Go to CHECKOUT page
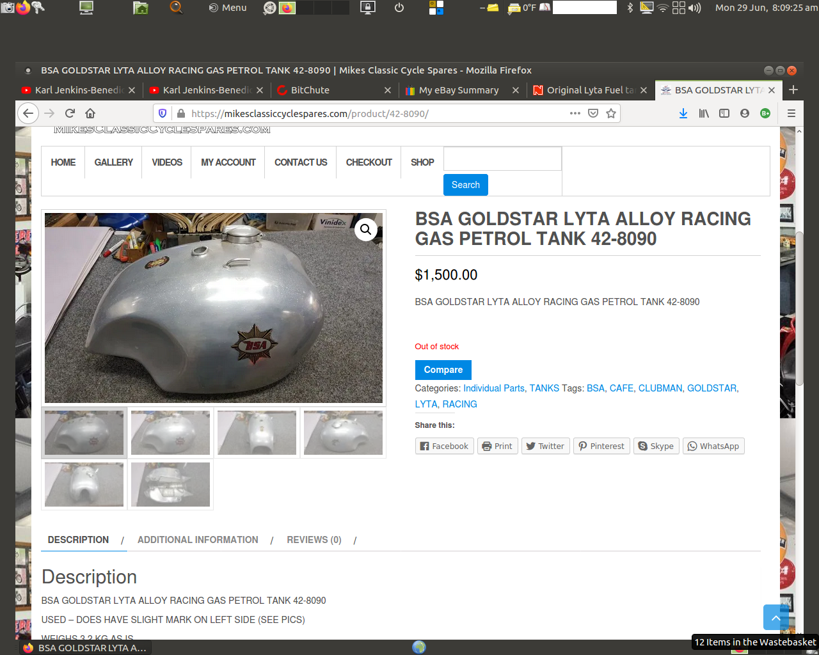 click(x=369, y=162)
